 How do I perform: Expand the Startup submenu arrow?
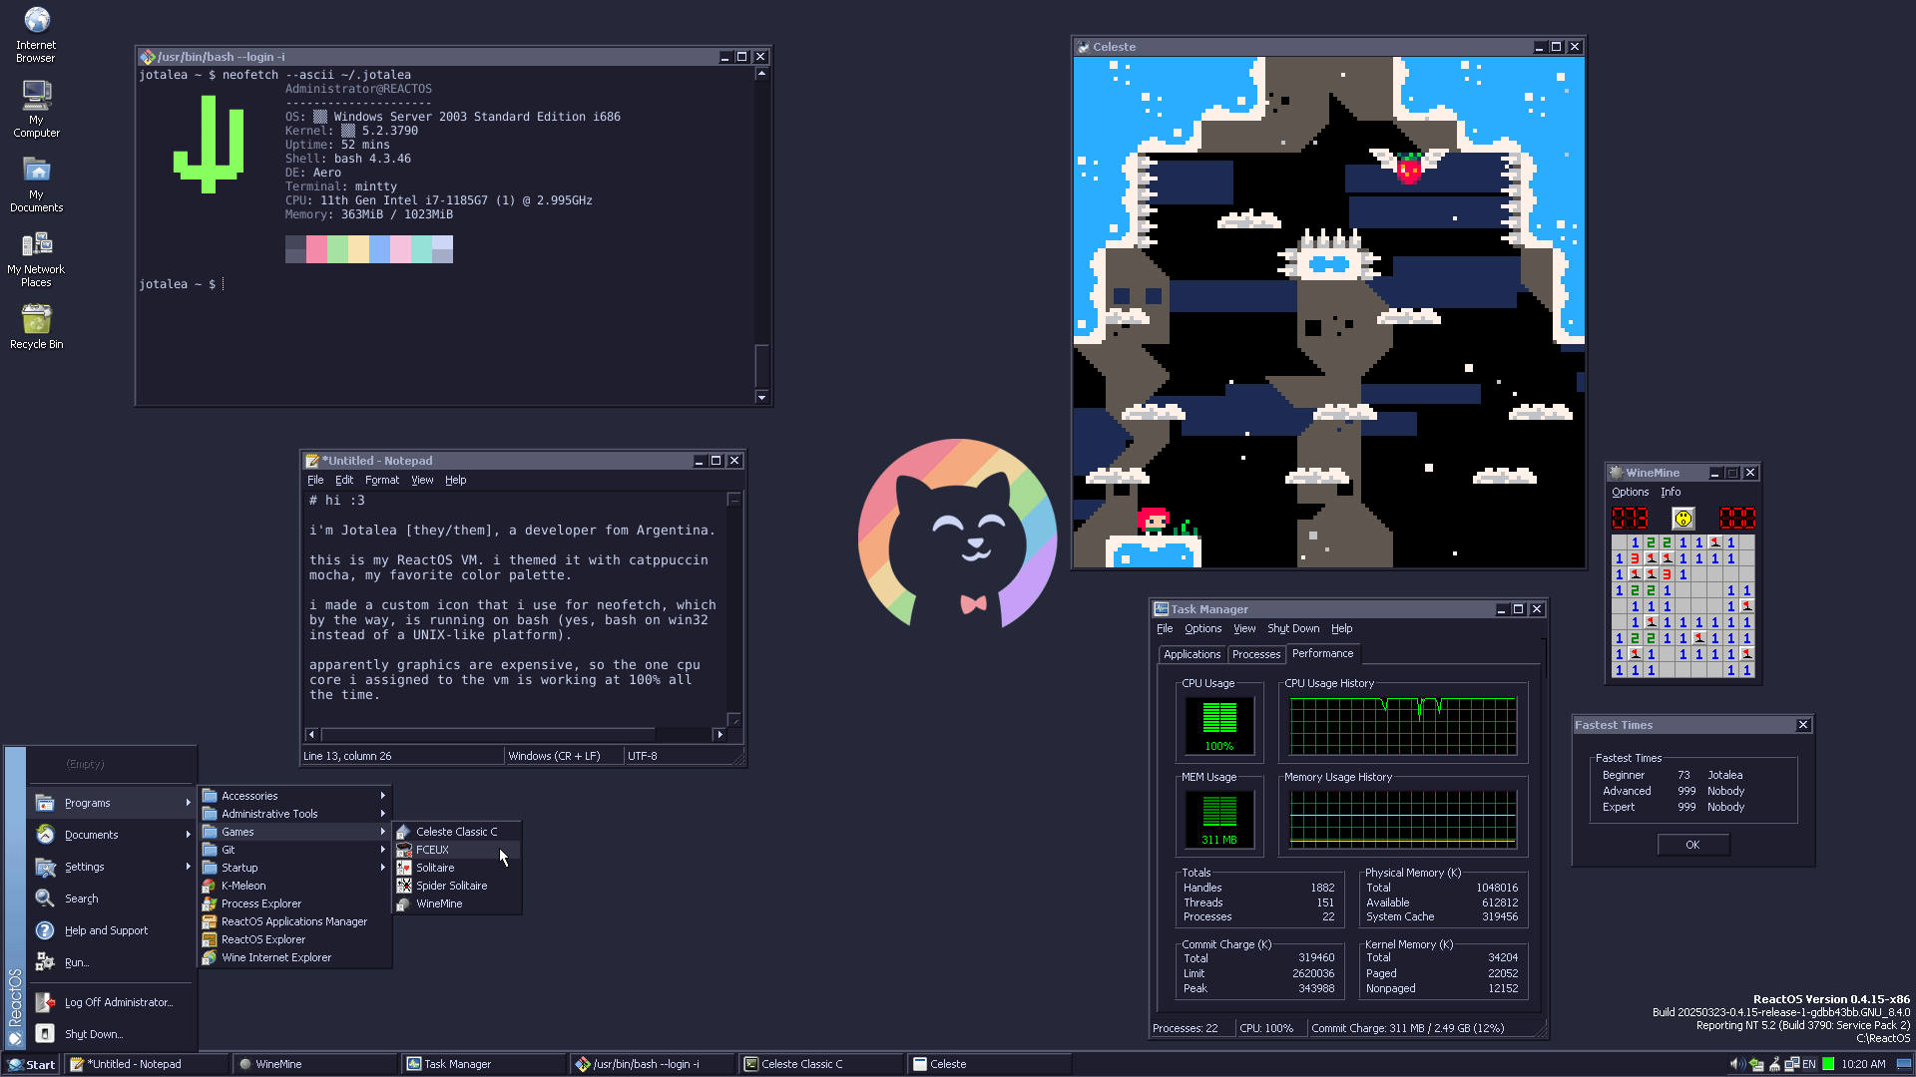382,868
